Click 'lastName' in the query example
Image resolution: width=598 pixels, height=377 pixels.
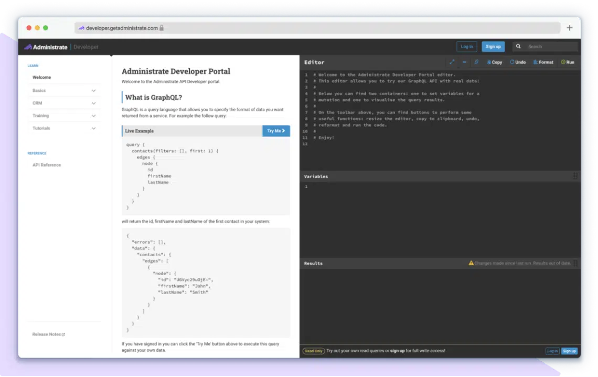pyautogui.click(x=158, y=182)
